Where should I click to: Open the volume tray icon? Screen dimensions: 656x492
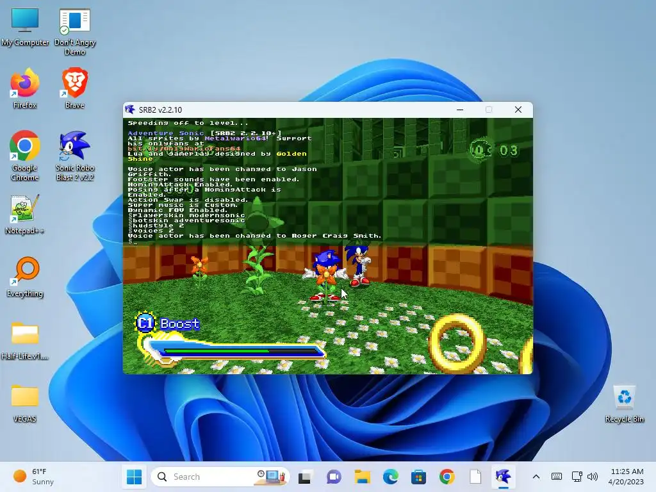[x=593, y=477]
